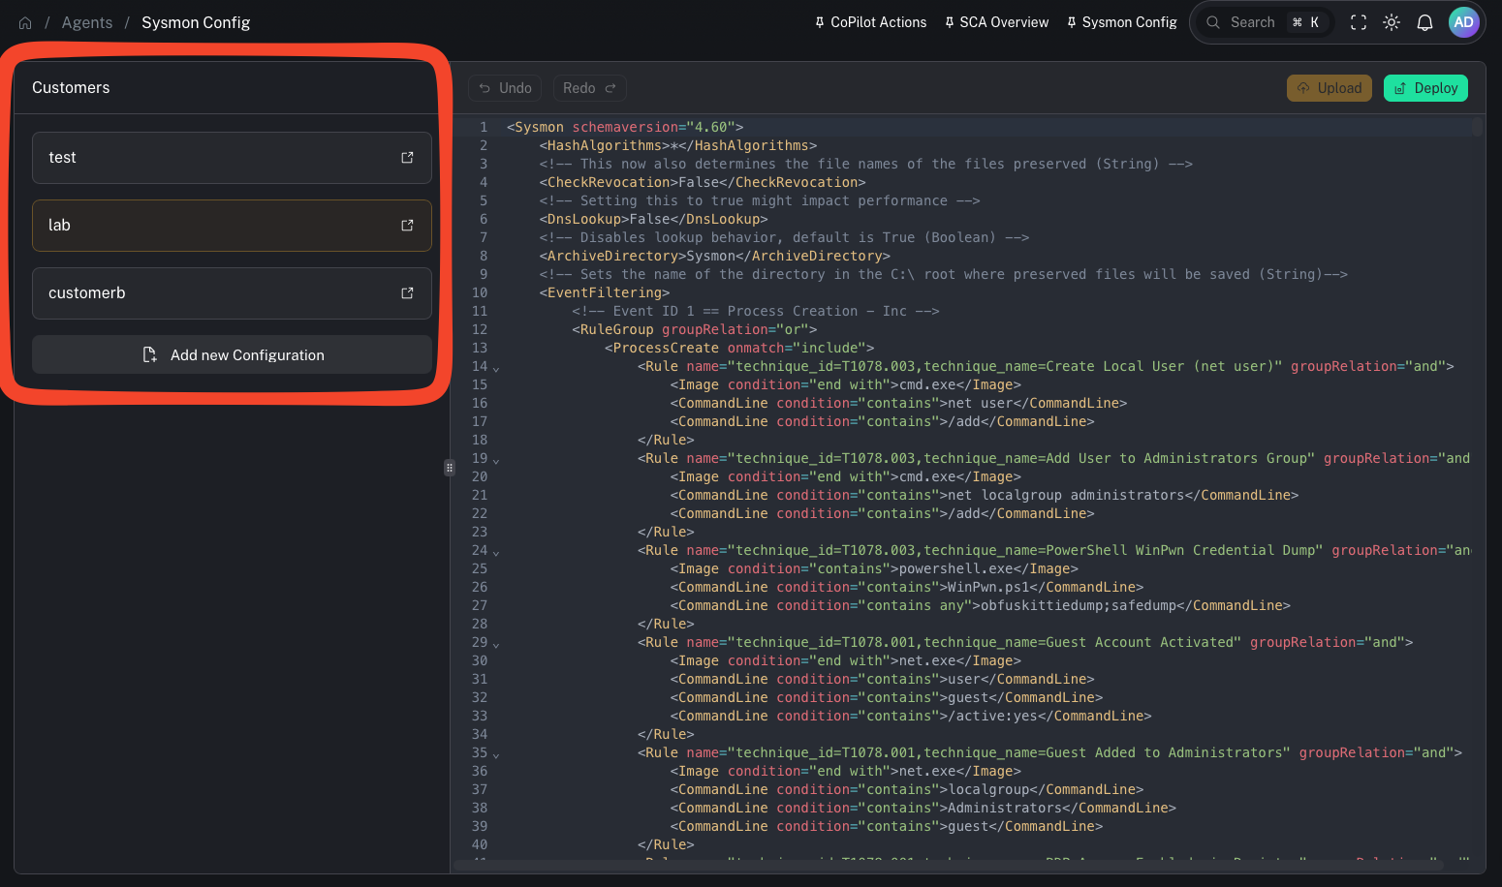Open the 'customerb' config external-link icon
Image resolution: width=1502 pixels, height=887 pixels.
[406, 292]
